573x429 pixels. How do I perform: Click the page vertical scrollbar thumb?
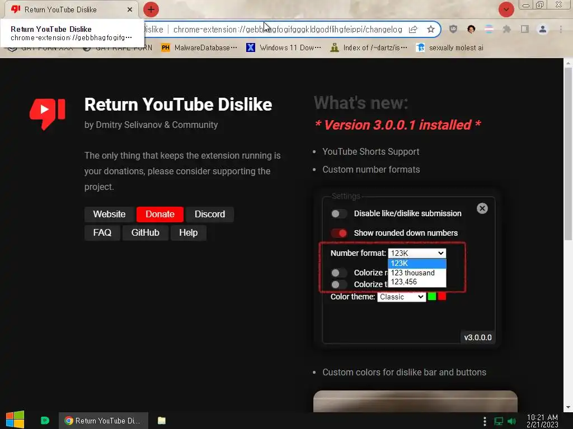click(x=568, y=153)
